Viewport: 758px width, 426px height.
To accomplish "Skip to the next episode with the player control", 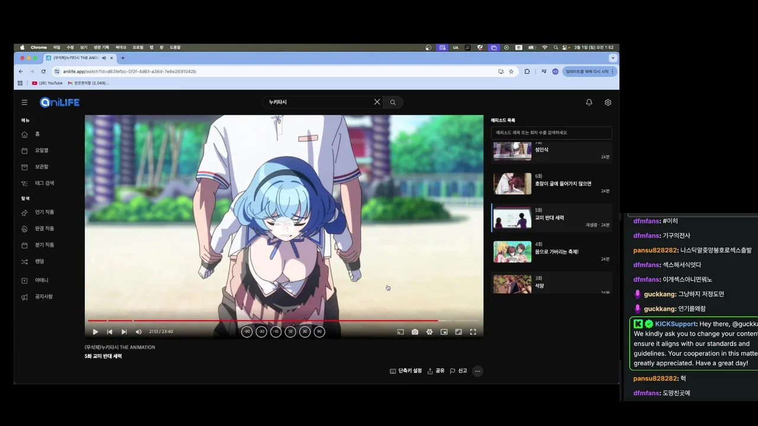I will [124, 332].
